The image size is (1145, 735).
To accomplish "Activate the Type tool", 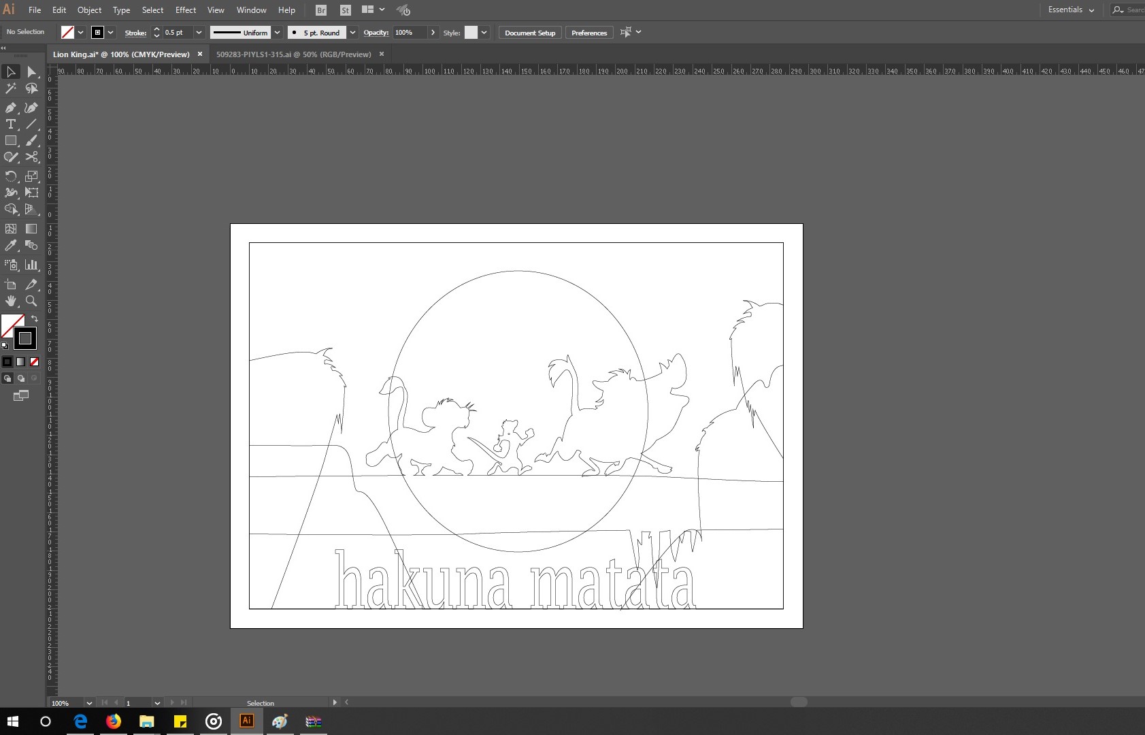I will 11,124.
